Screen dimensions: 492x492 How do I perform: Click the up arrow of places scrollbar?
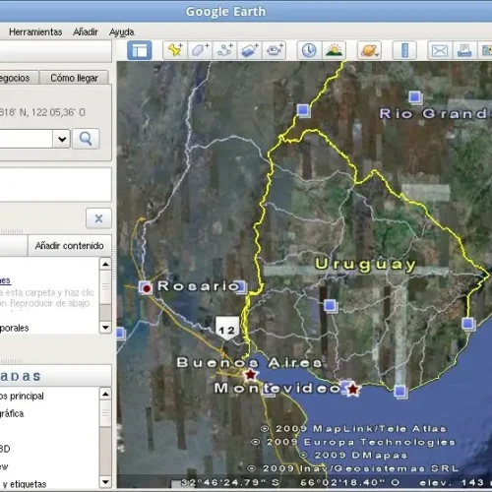[105, 264]
